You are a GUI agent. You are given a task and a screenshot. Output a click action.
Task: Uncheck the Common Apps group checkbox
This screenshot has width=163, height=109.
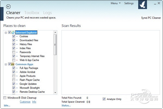click(10, 64)
